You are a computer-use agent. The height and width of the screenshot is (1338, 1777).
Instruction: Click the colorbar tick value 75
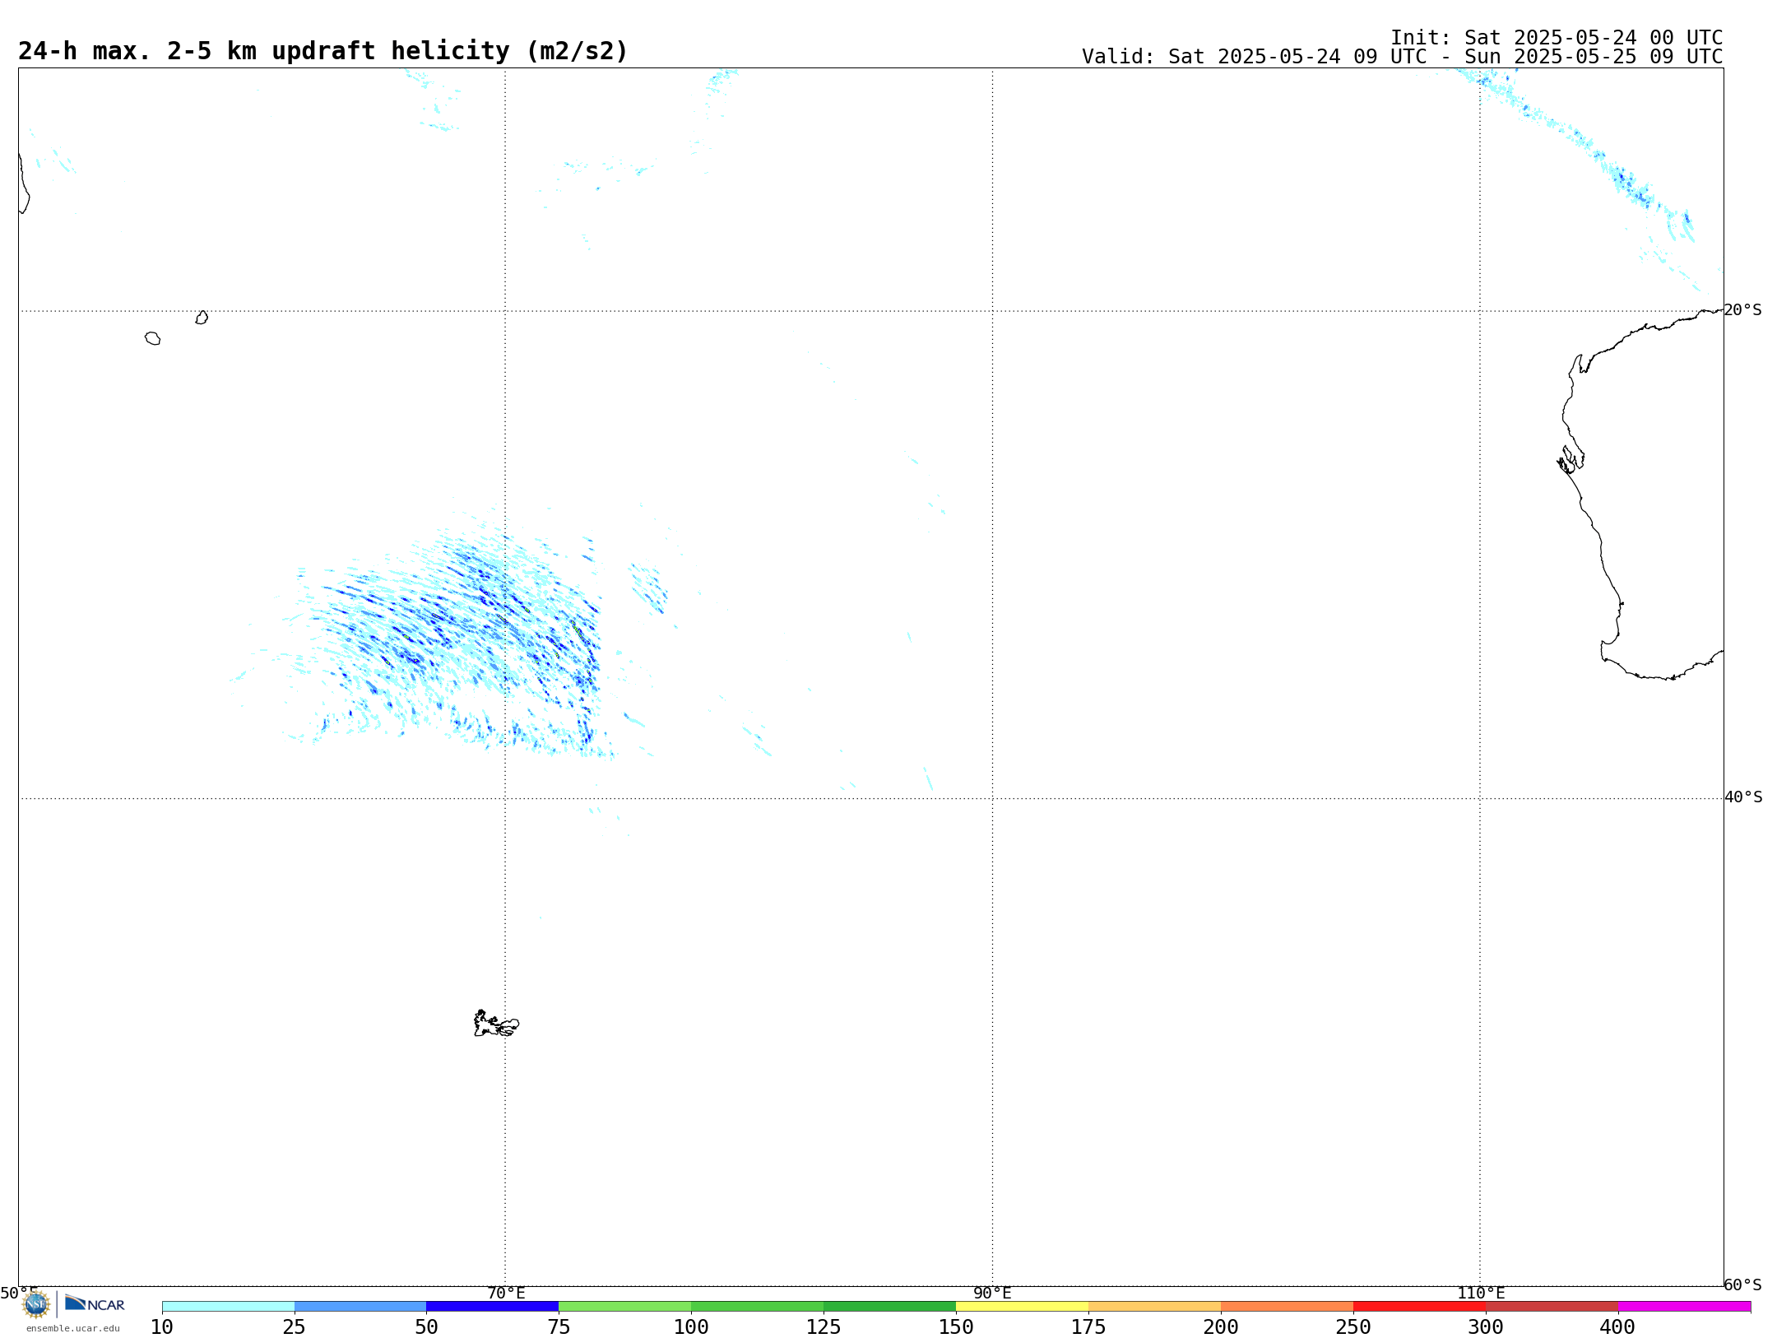[x=559, y=1326]
